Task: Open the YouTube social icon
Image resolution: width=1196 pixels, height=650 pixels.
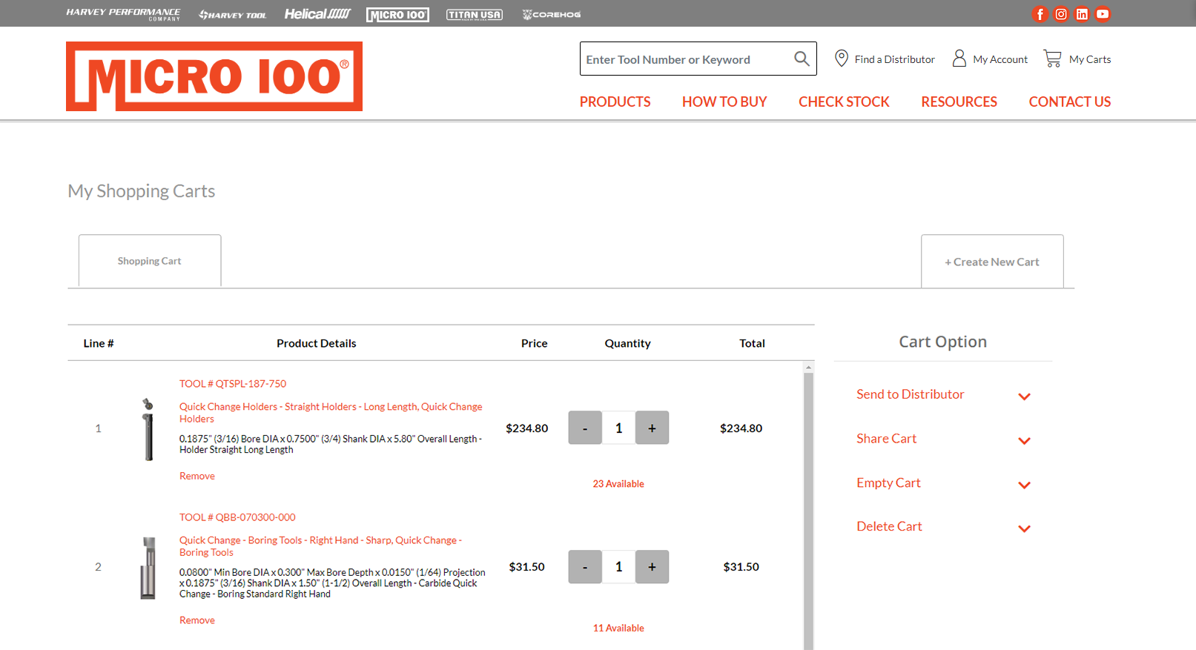Action: 1103,14
